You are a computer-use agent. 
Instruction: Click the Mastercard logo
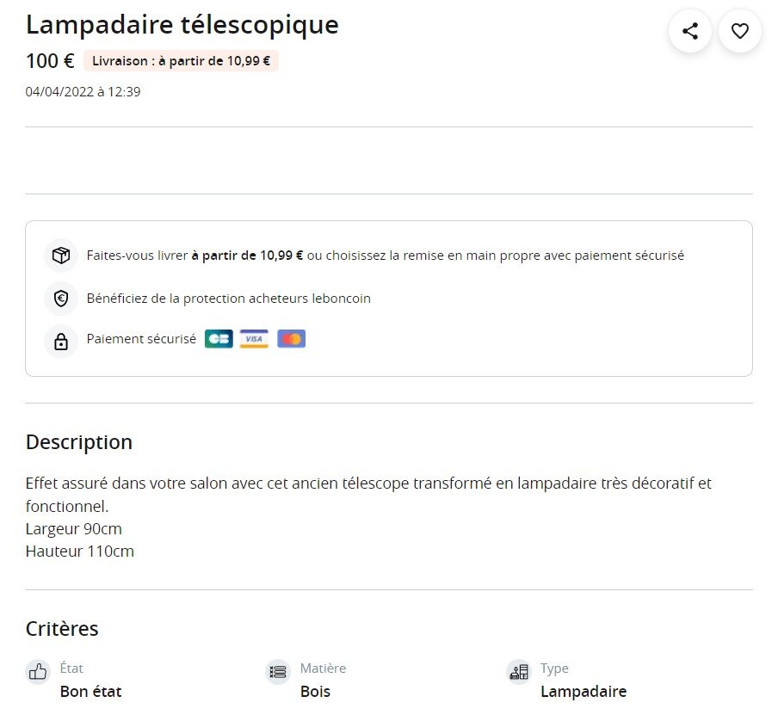pos(292,339)
